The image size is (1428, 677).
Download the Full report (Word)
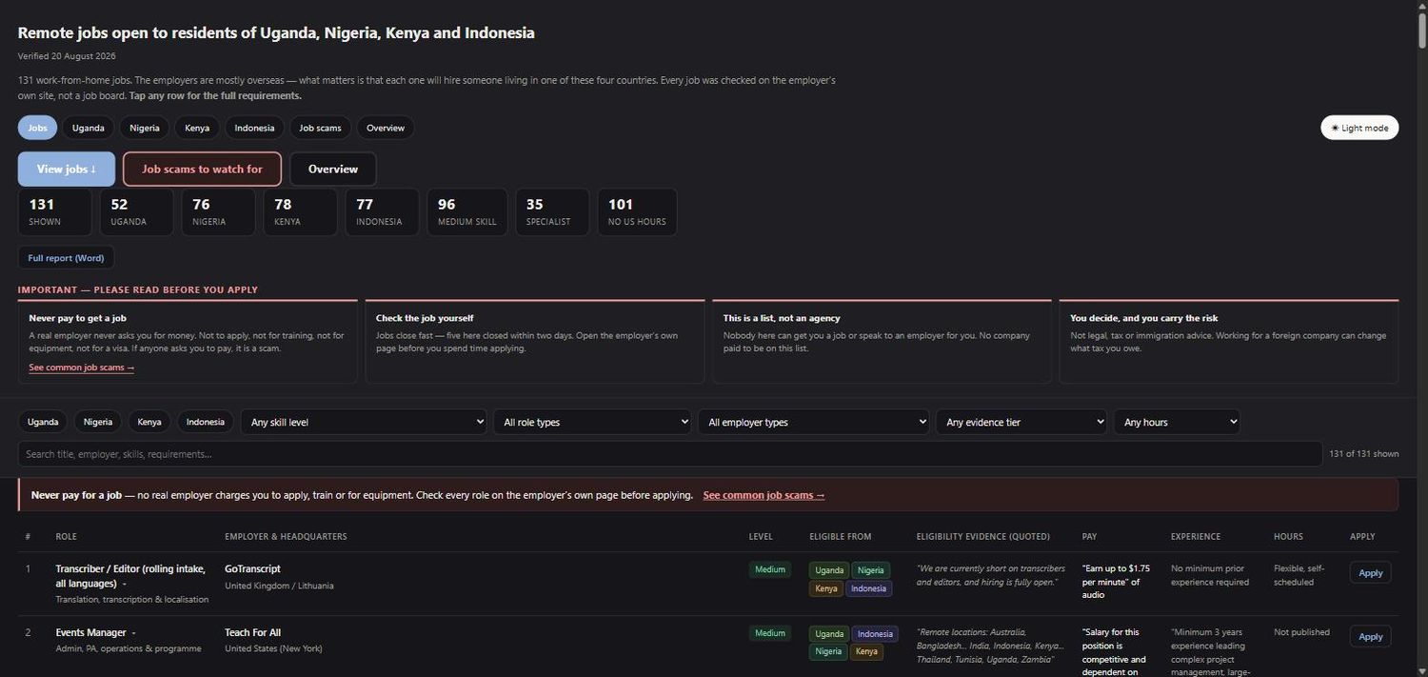click(x=67, y=258)
